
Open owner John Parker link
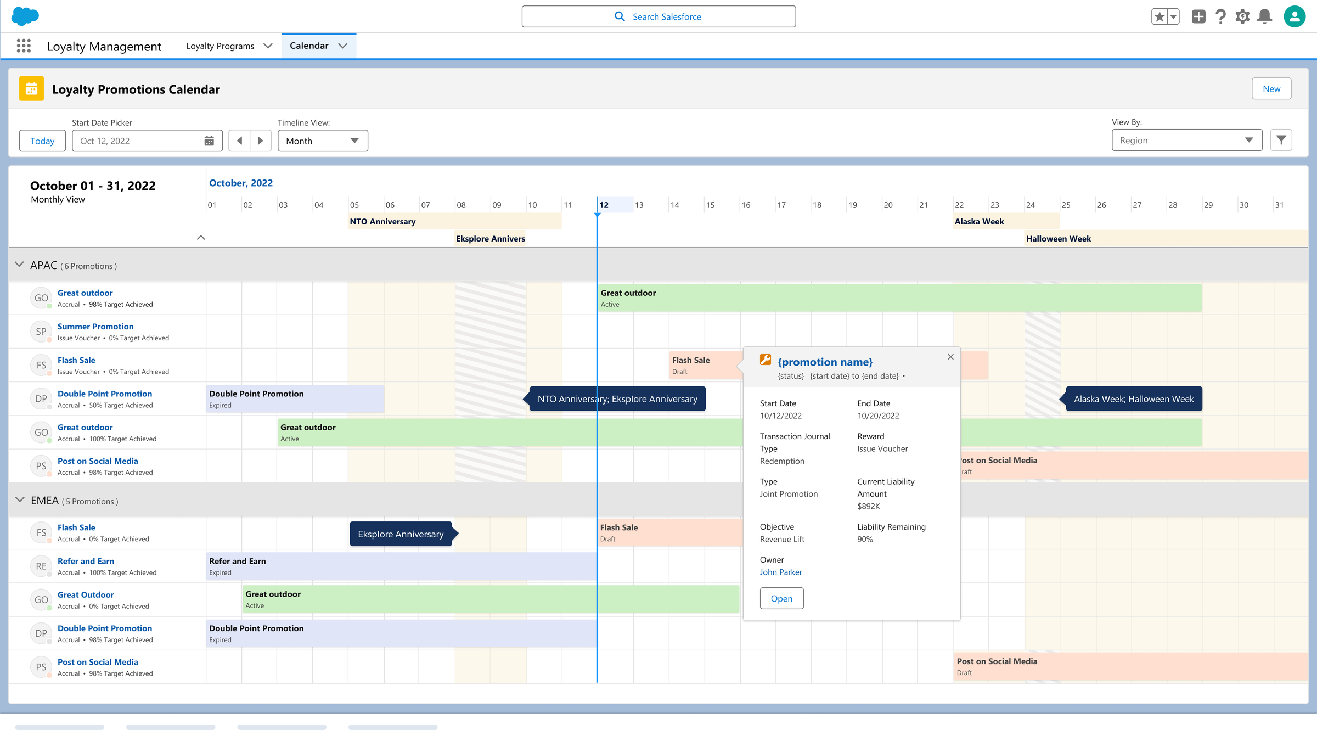(780, 572)
